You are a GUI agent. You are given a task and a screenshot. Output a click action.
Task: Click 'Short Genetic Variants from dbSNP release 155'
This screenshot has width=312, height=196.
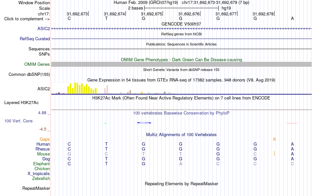(x=181, y=70)
